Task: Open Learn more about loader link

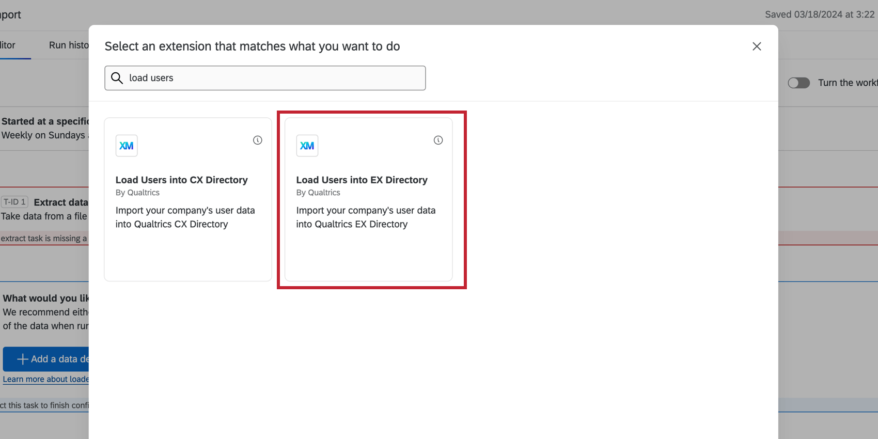Action: (46, 379)
